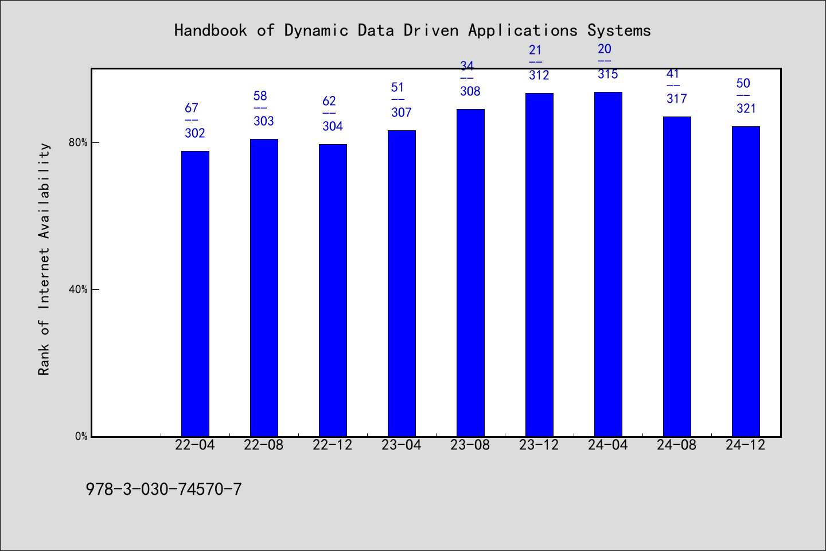Click the x-axis label 24-12

(746, 445)
